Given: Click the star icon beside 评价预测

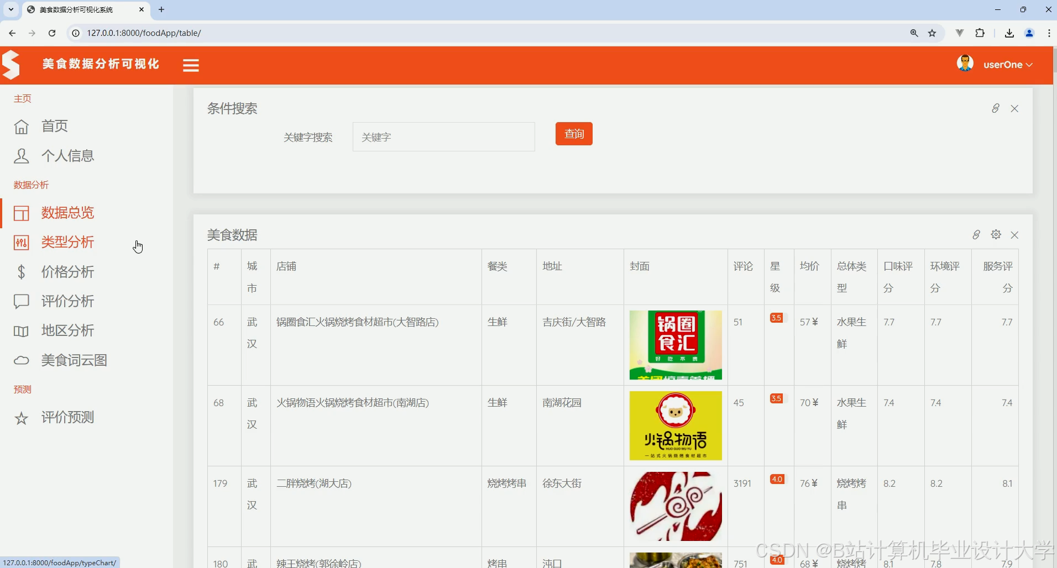Looking at the screenshot, I should click(21, 418).
